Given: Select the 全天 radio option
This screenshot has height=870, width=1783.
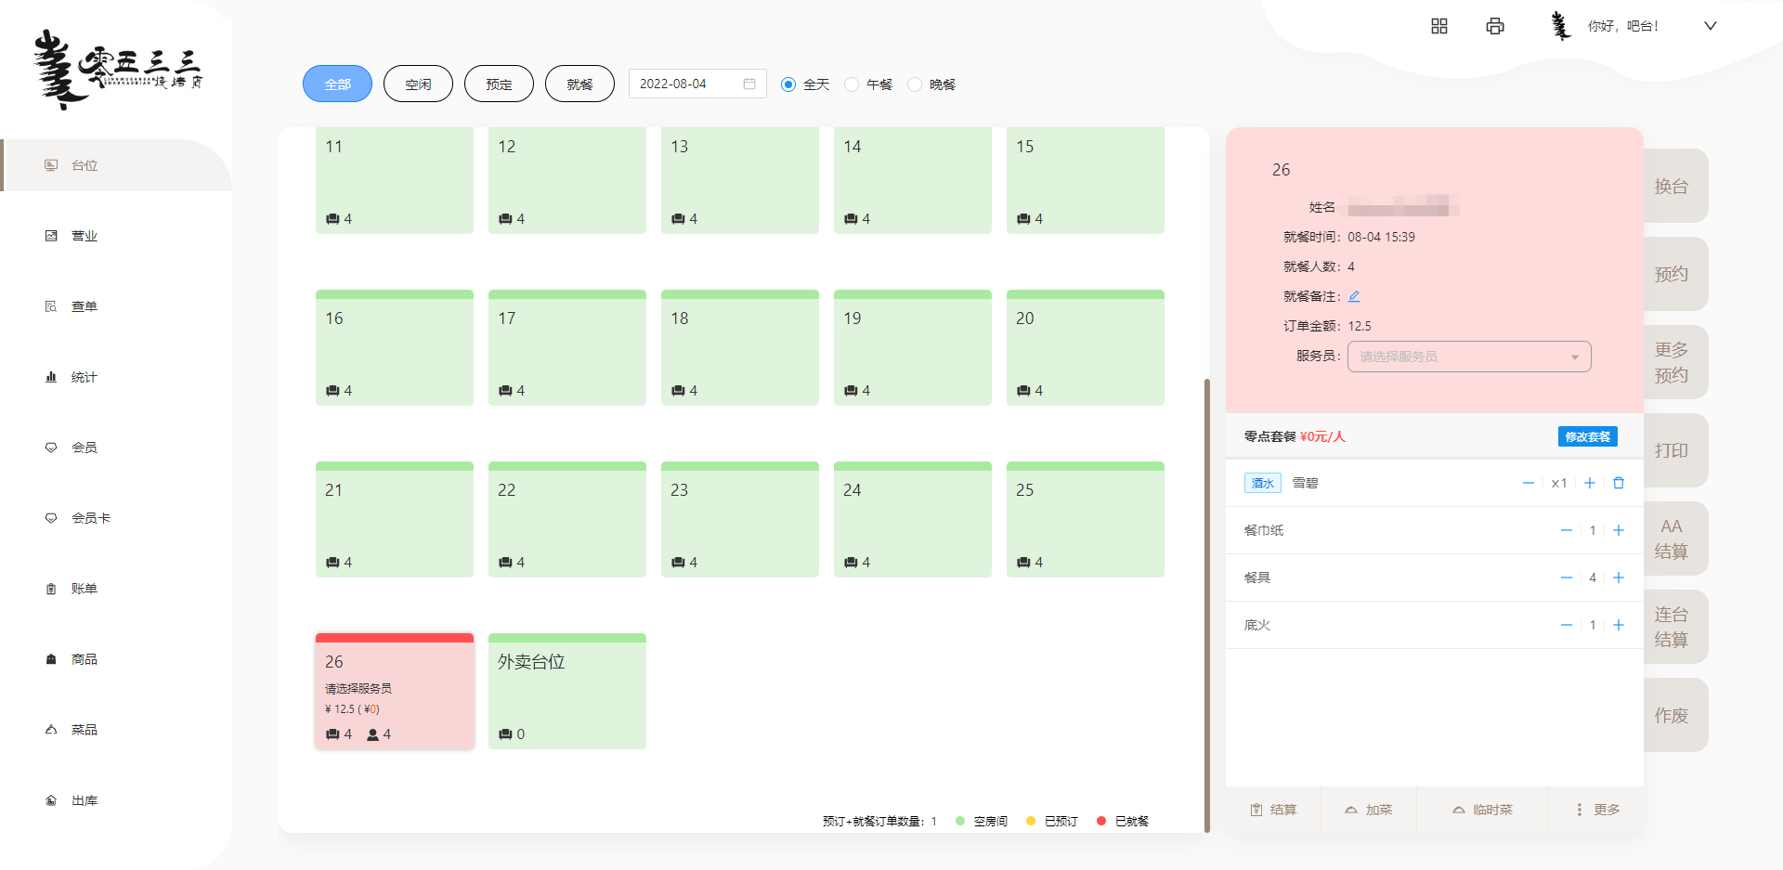Looking at the screenshot, I should pos(788,84).
